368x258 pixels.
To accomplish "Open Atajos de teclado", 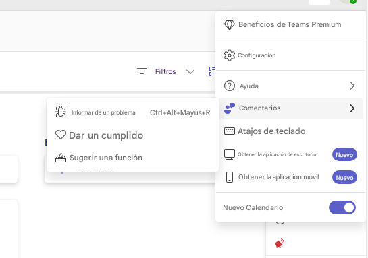I will click(290, 131).
